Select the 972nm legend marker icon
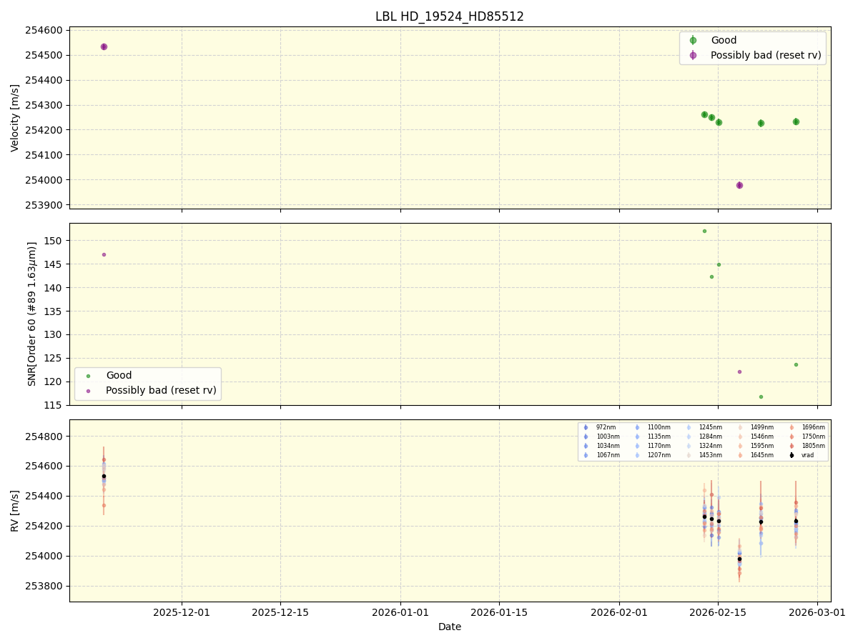The height and width of the screenshot is (643, 858). (586, 427)
